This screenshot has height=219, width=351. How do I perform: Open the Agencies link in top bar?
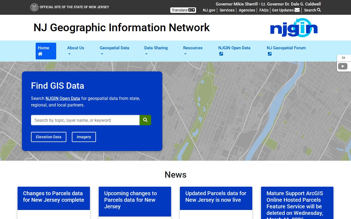coord(247,10)
